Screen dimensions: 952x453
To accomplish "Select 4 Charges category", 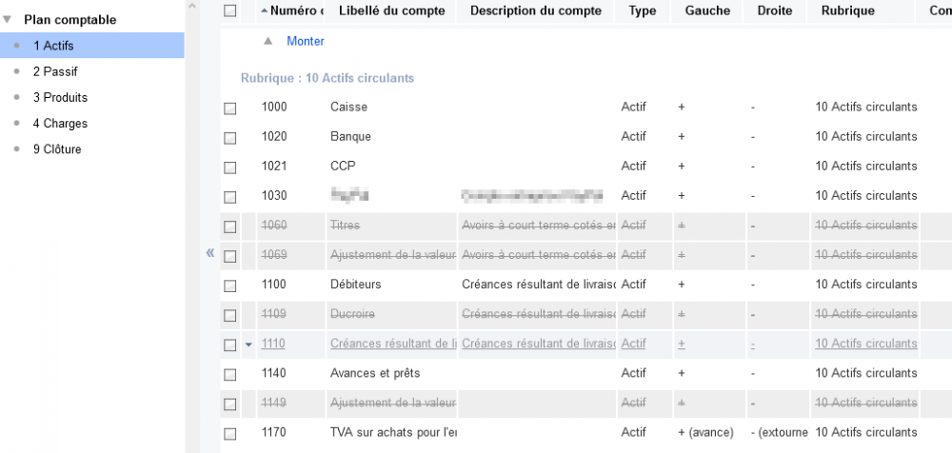I will [59, 123].
